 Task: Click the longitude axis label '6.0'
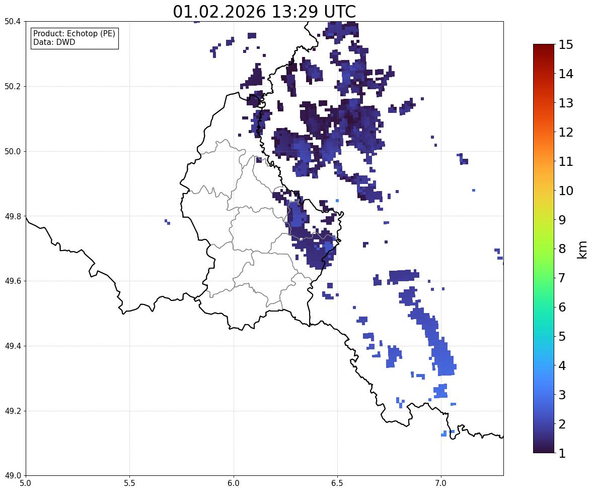pos(234,483)
